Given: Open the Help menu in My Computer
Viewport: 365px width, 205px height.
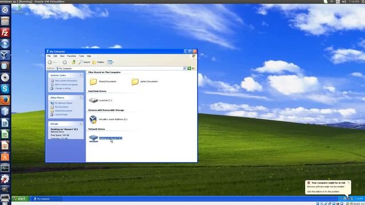Looking at the screenshot, I should pyautogui.click(x=89, y=56).
